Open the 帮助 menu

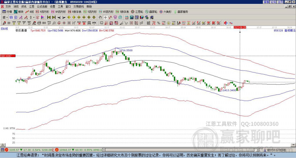tap(89, 7)
